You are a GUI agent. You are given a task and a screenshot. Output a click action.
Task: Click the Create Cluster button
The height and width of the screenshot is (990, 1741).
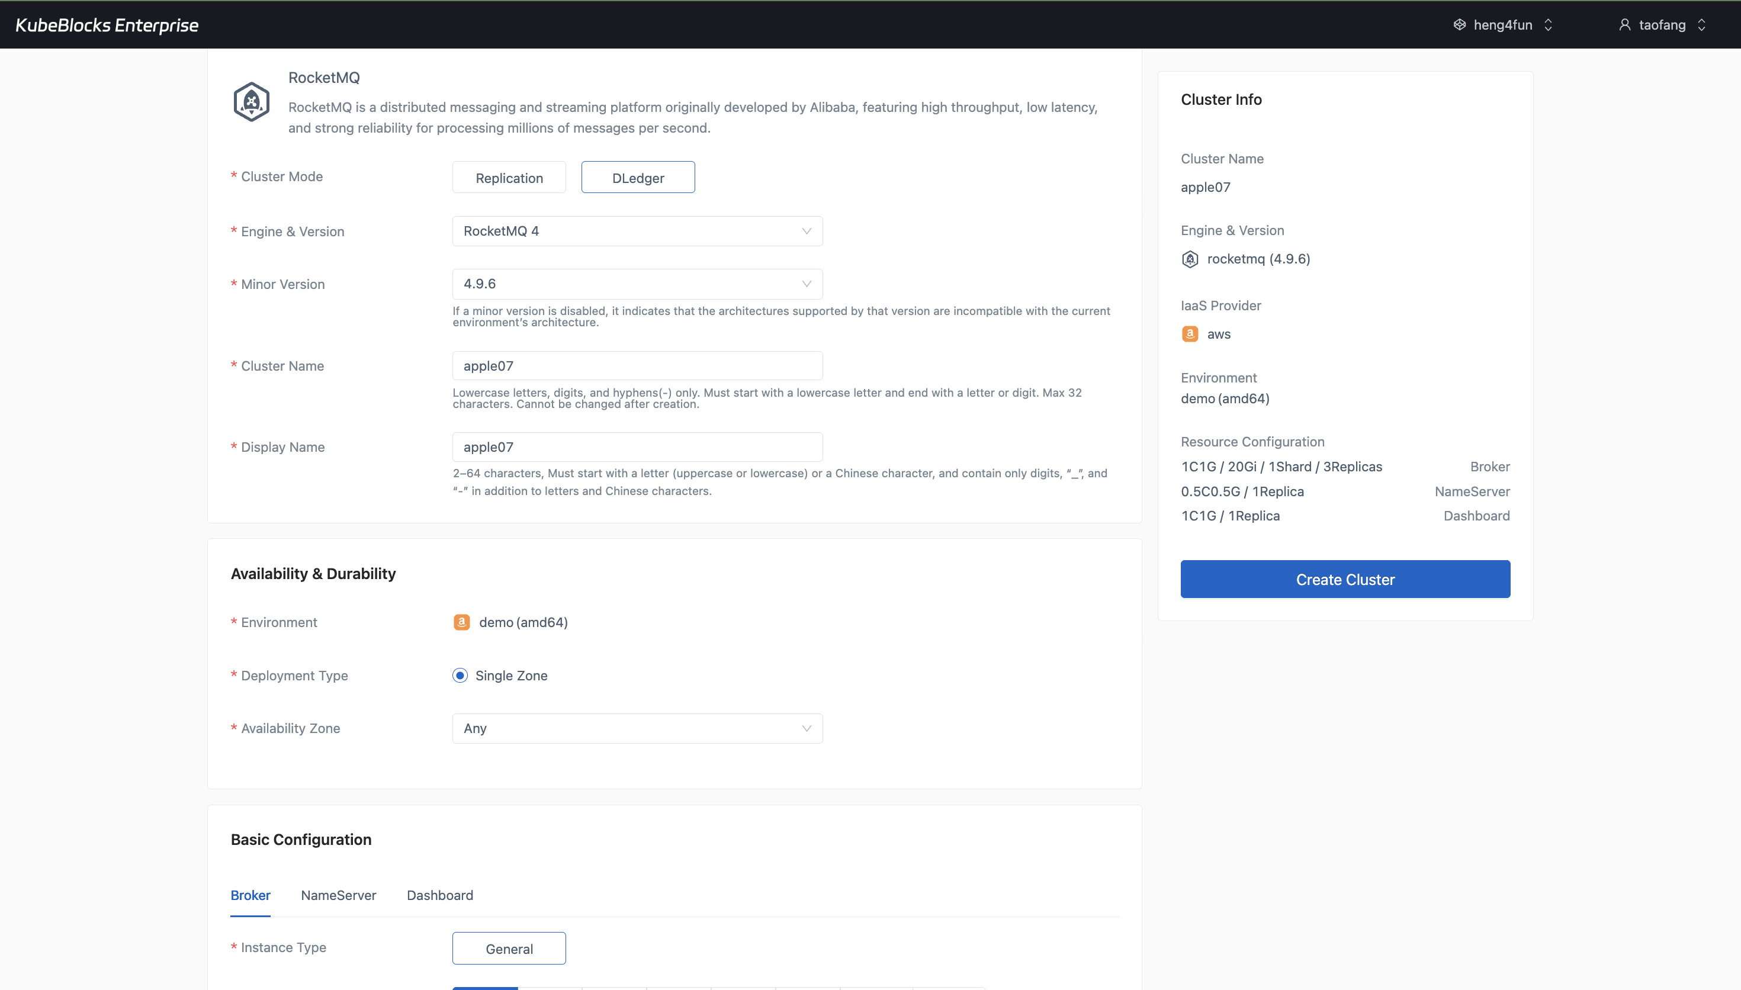(1345, 579)
